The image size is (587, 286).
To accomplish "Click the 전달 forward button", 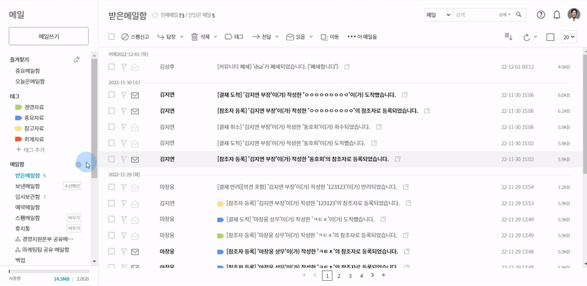I will [262, 37].
